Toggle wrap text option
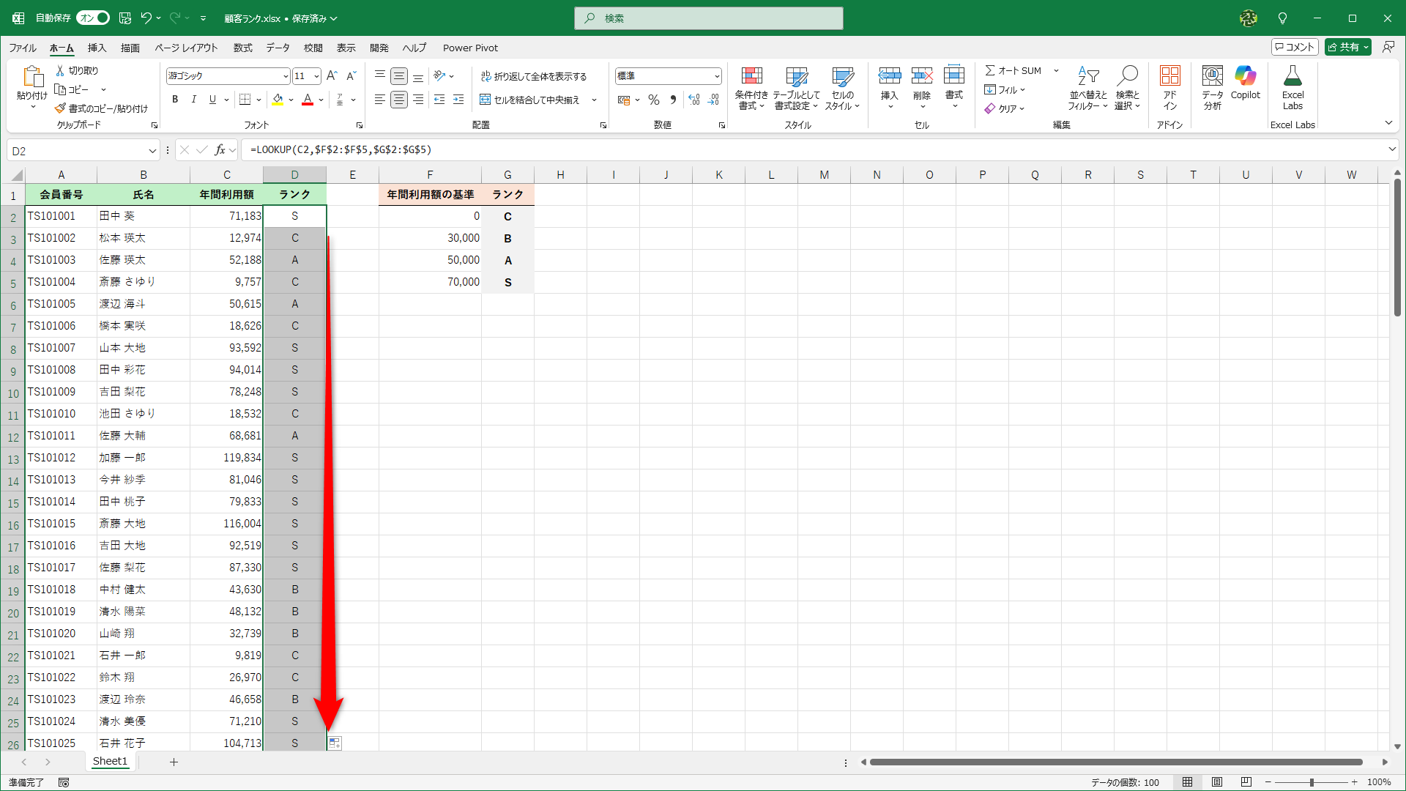 tap(534, 76)
